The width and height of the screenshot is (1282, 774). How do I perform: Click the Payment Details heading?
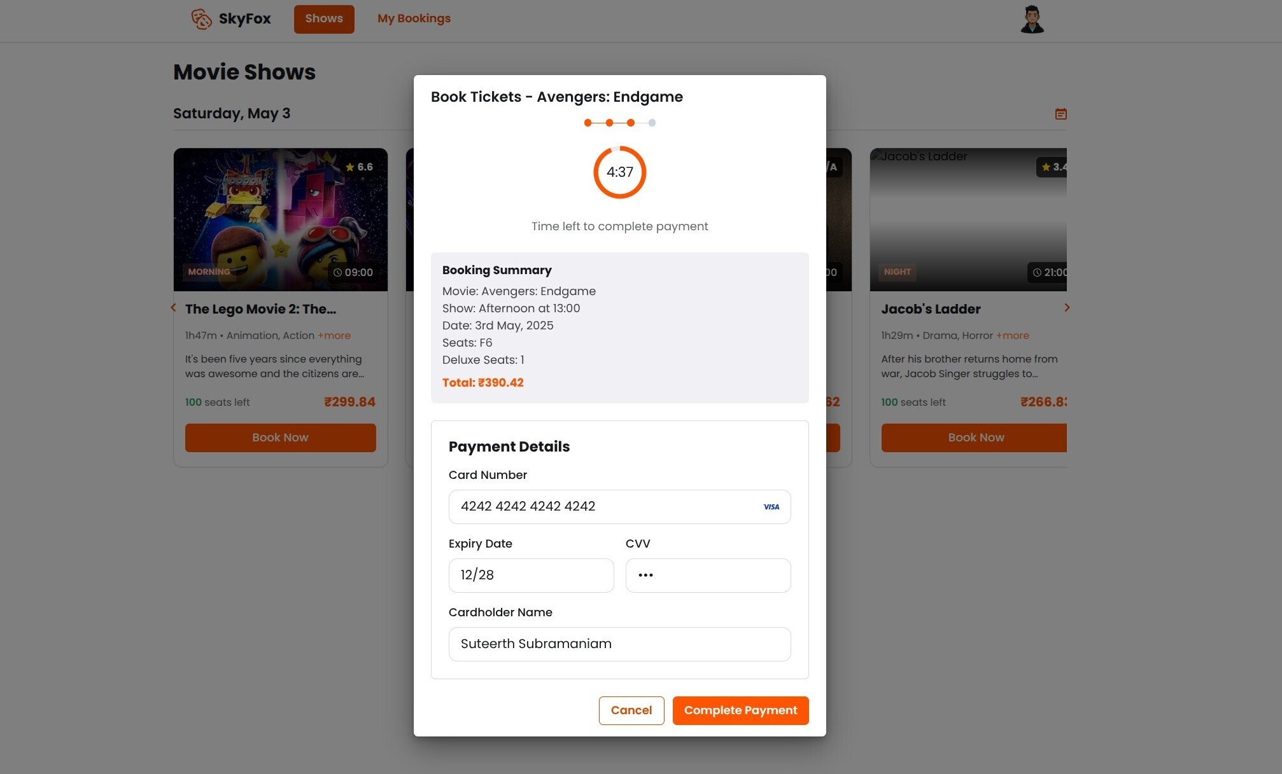(x=509, y=447)
